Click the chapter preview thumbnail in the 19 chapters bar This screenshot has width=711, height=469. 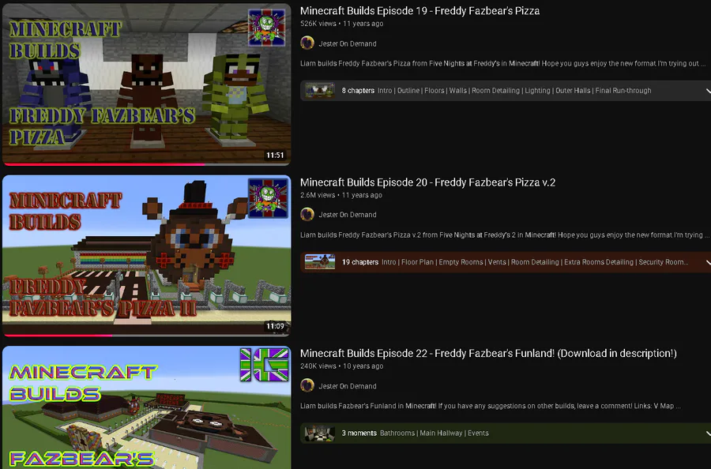click(x=320, y=262)
